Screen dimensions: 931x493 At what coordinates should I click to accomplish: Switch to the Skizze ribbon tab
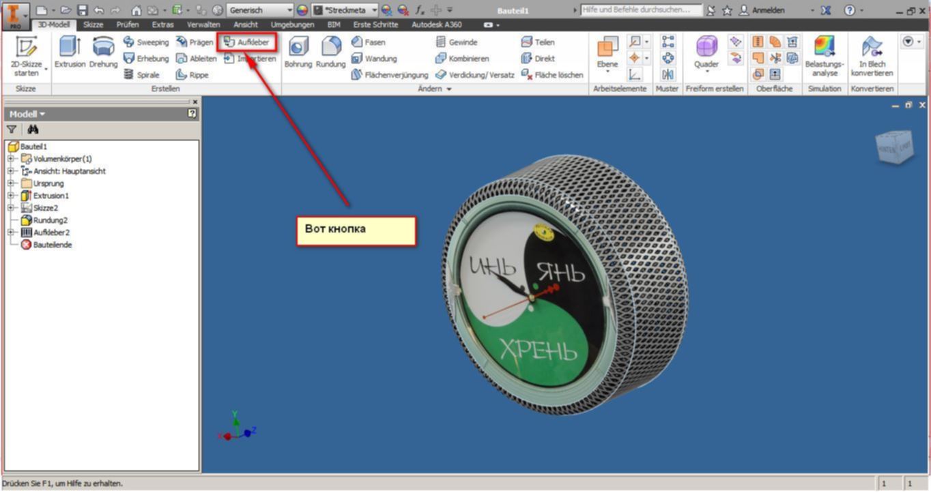click(93, 25)
